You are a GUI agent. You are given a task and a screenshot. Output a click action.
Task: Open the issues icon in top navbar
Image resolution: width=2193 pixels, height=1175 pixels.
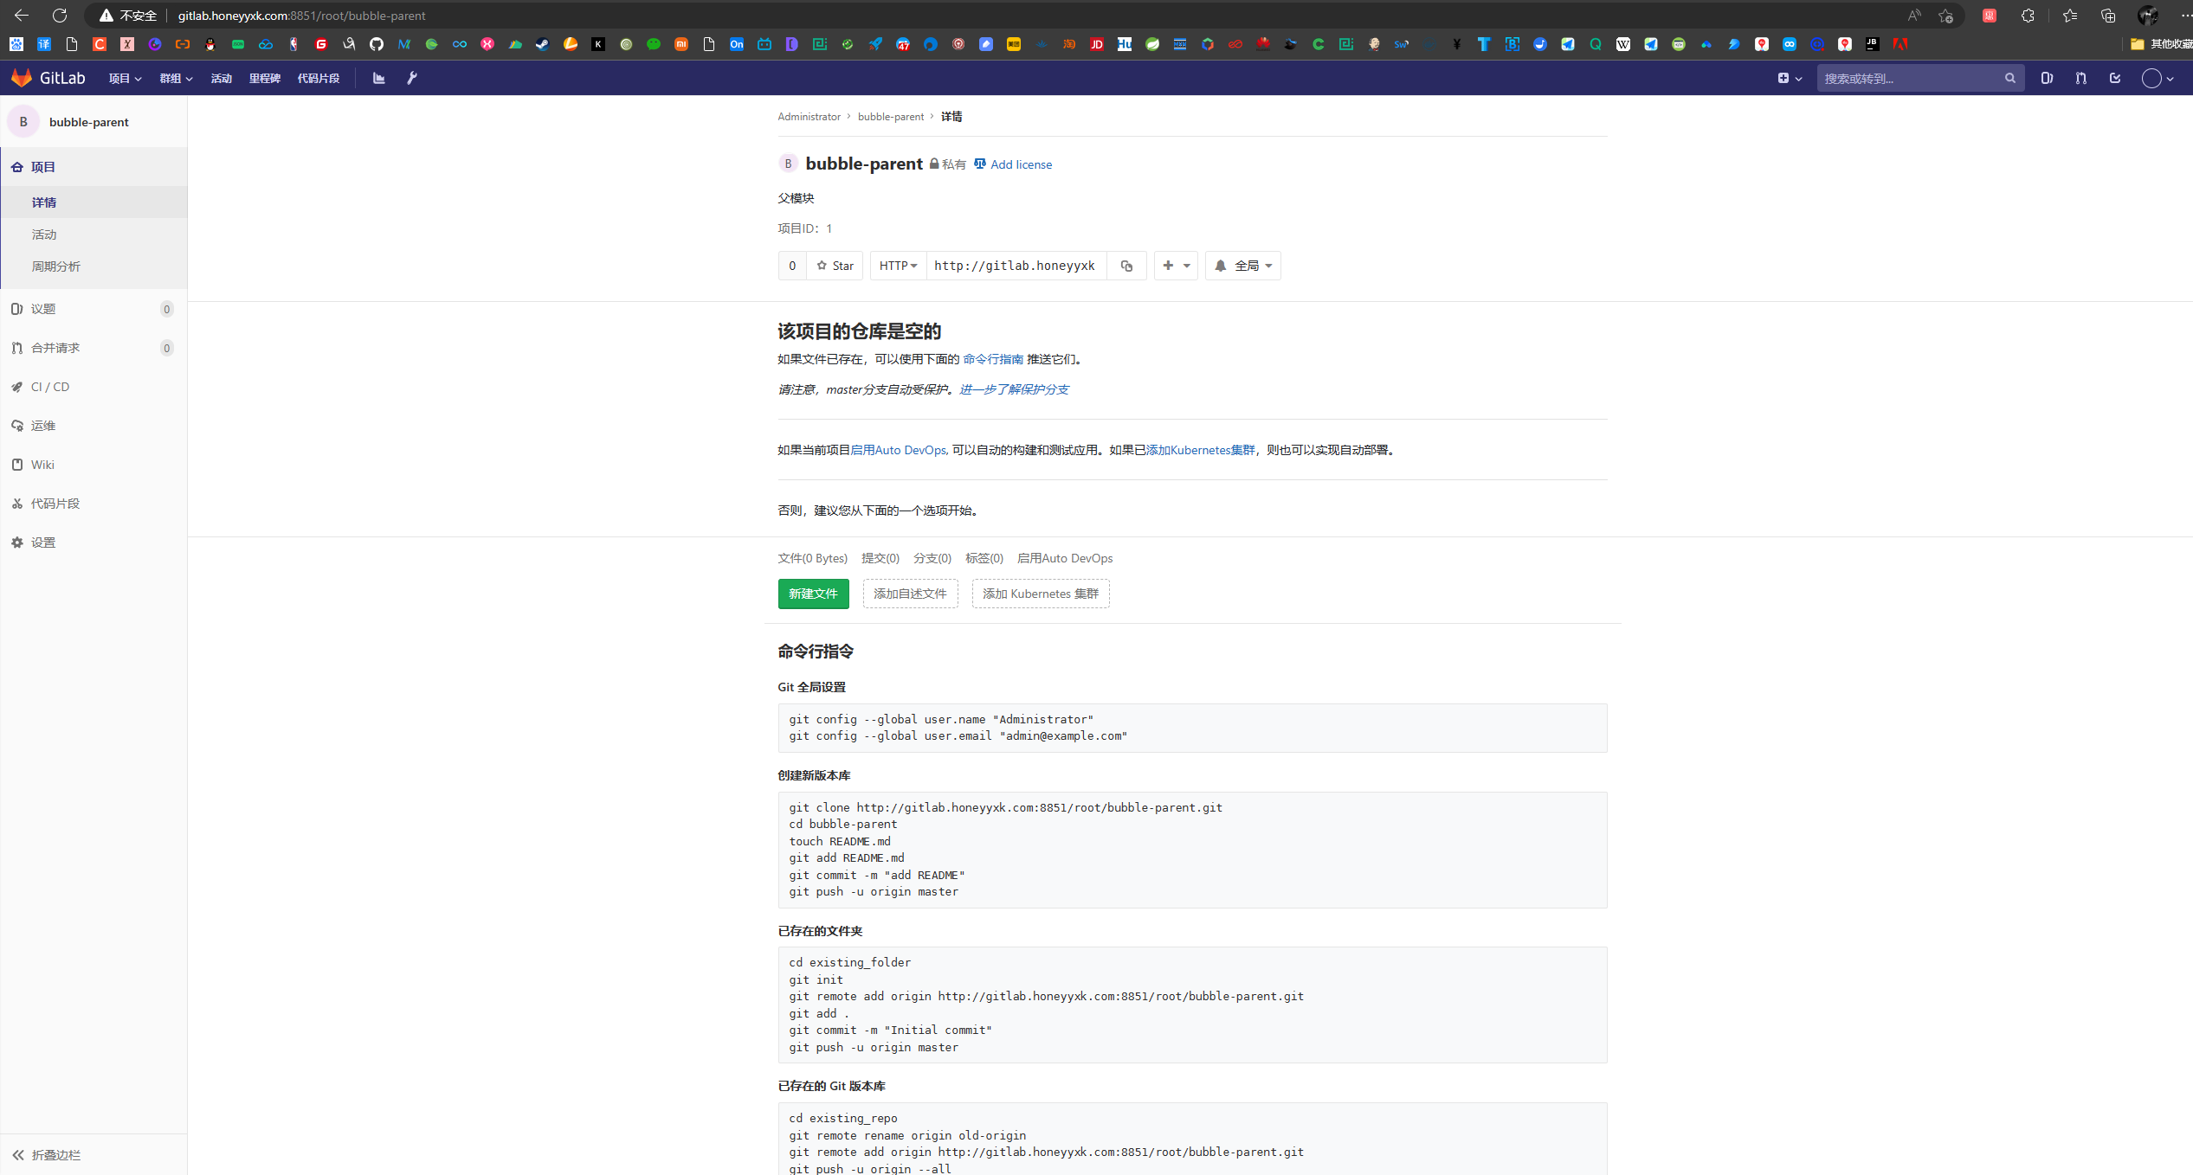pos(2047,78)
